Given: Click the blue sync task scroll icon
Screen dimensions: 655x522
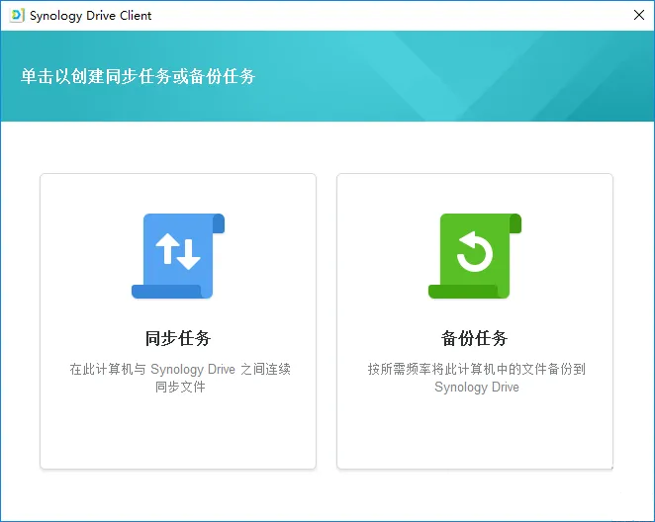Looking at the screenshot, I should click(178, 256).
